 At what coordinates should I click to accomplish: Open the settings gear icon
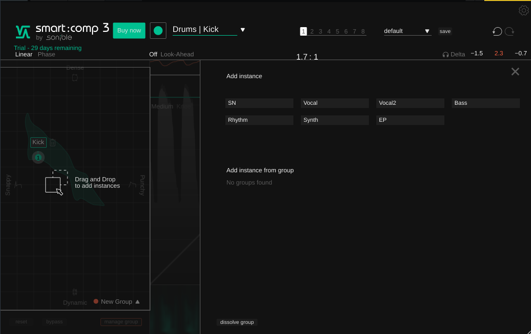click(523, 11)
